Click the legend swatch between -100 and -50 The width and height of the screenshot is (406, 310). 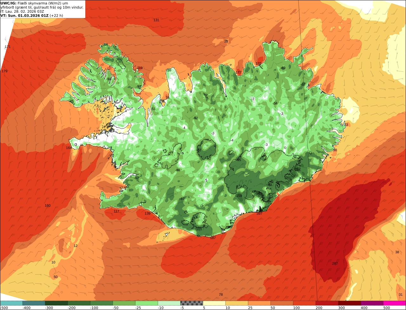click(101, 303)
